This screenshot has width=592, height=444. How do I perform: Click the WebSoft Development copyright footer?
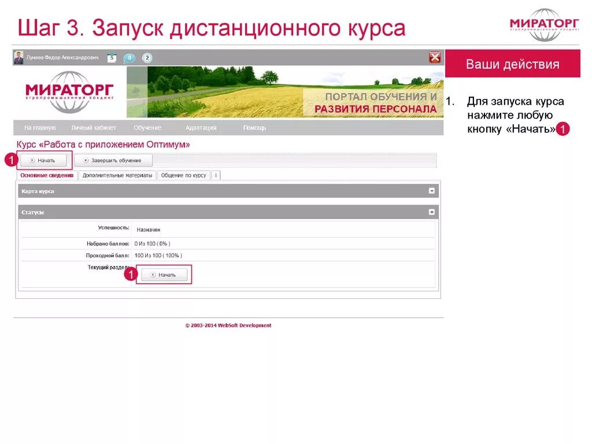click(x=228, y=325)
